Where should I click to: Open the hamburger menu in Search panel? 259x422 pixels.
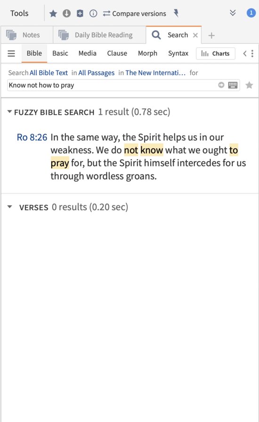coord(11,53)
